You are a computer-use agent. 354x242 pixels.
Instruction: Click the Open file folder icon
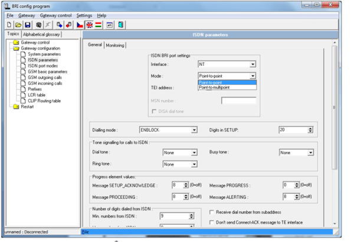click(18, 25)
